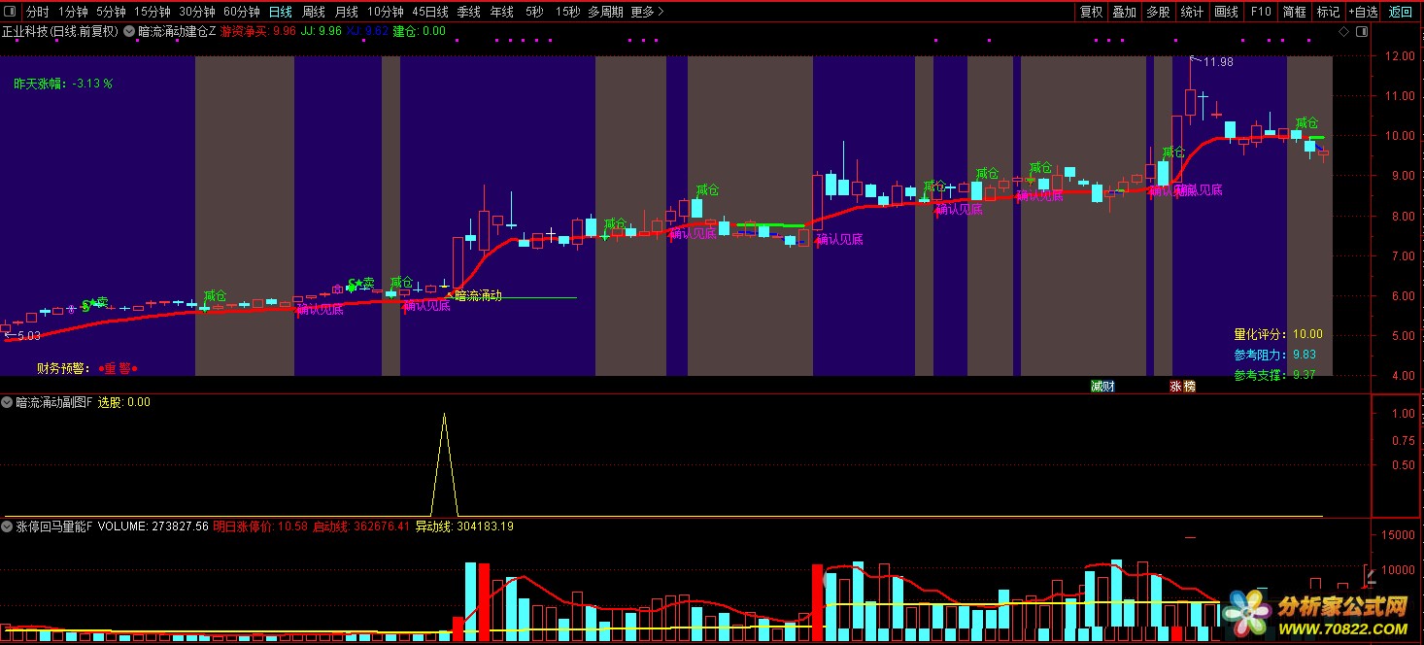Select the 5分钟 period tab

(x=111, y=12)
